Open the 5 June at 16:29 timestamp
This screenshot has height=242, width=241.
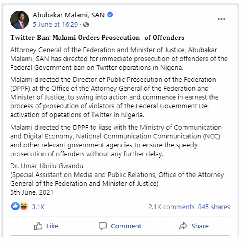(55, 25)
